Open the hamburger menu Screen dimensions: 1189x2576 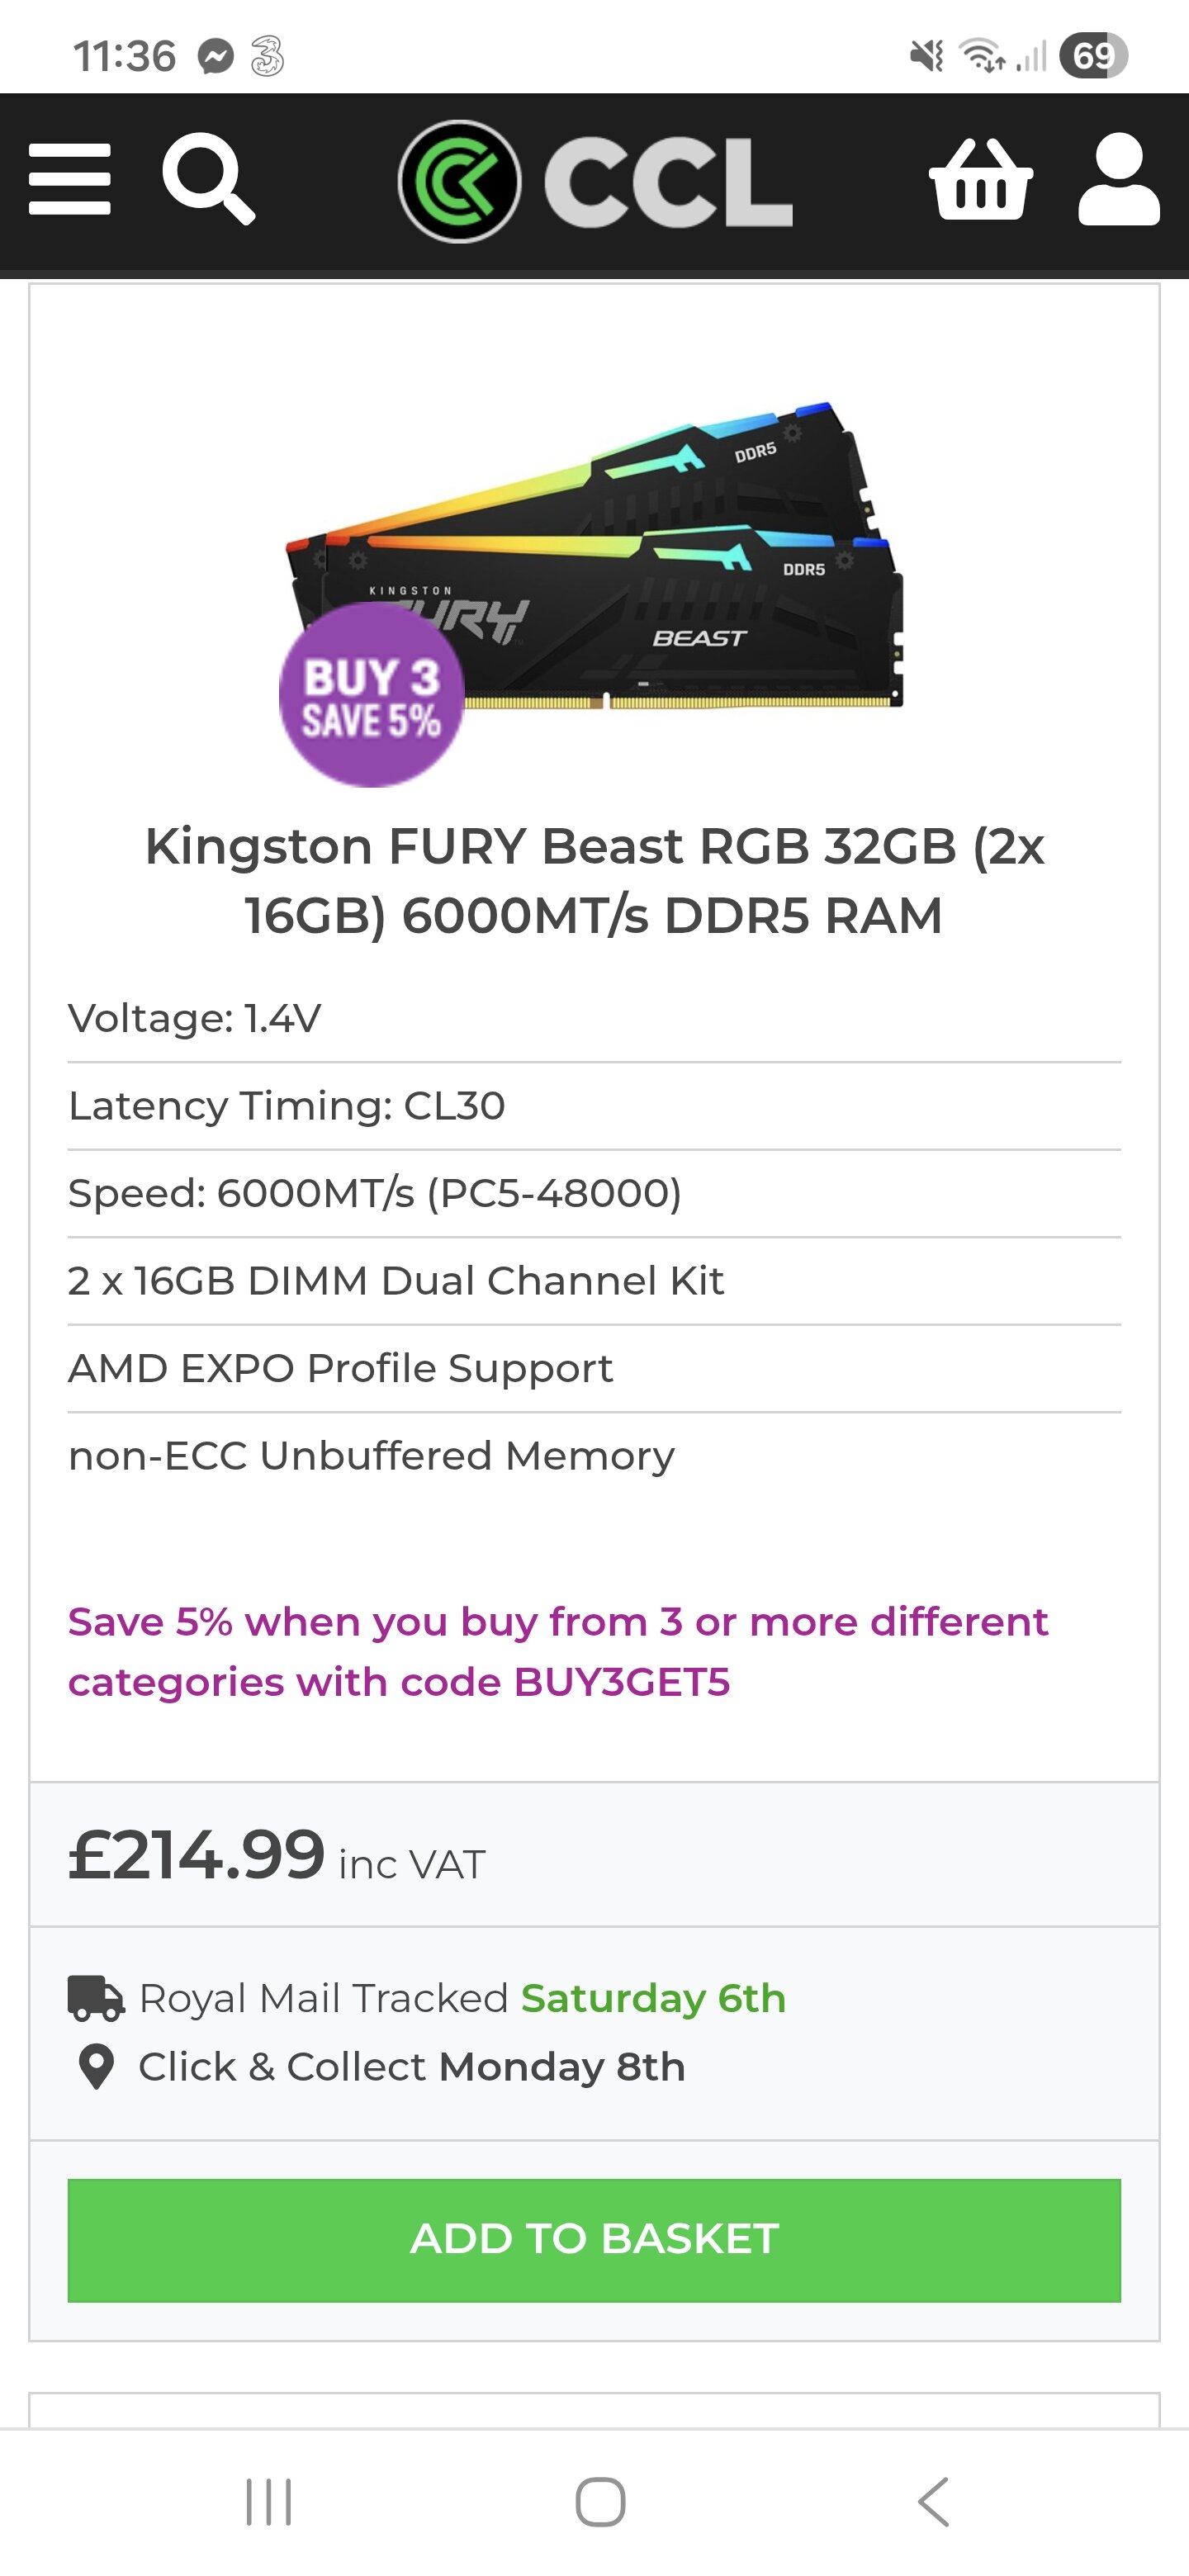point(70,180)
